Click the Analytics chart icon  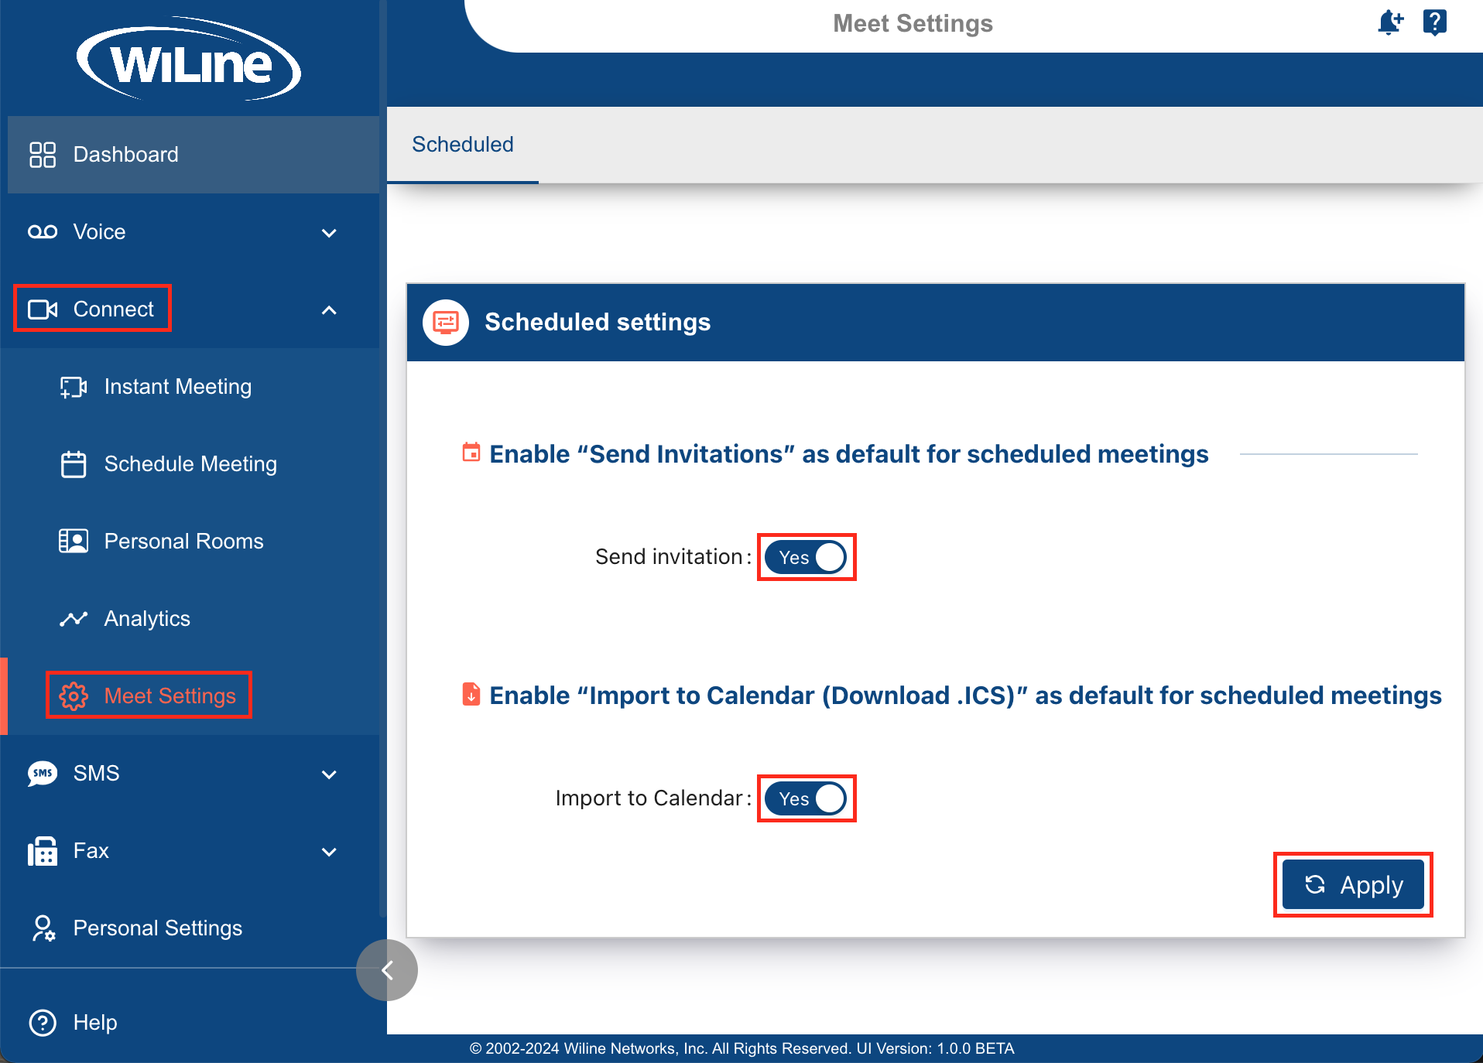pos(74,619)
